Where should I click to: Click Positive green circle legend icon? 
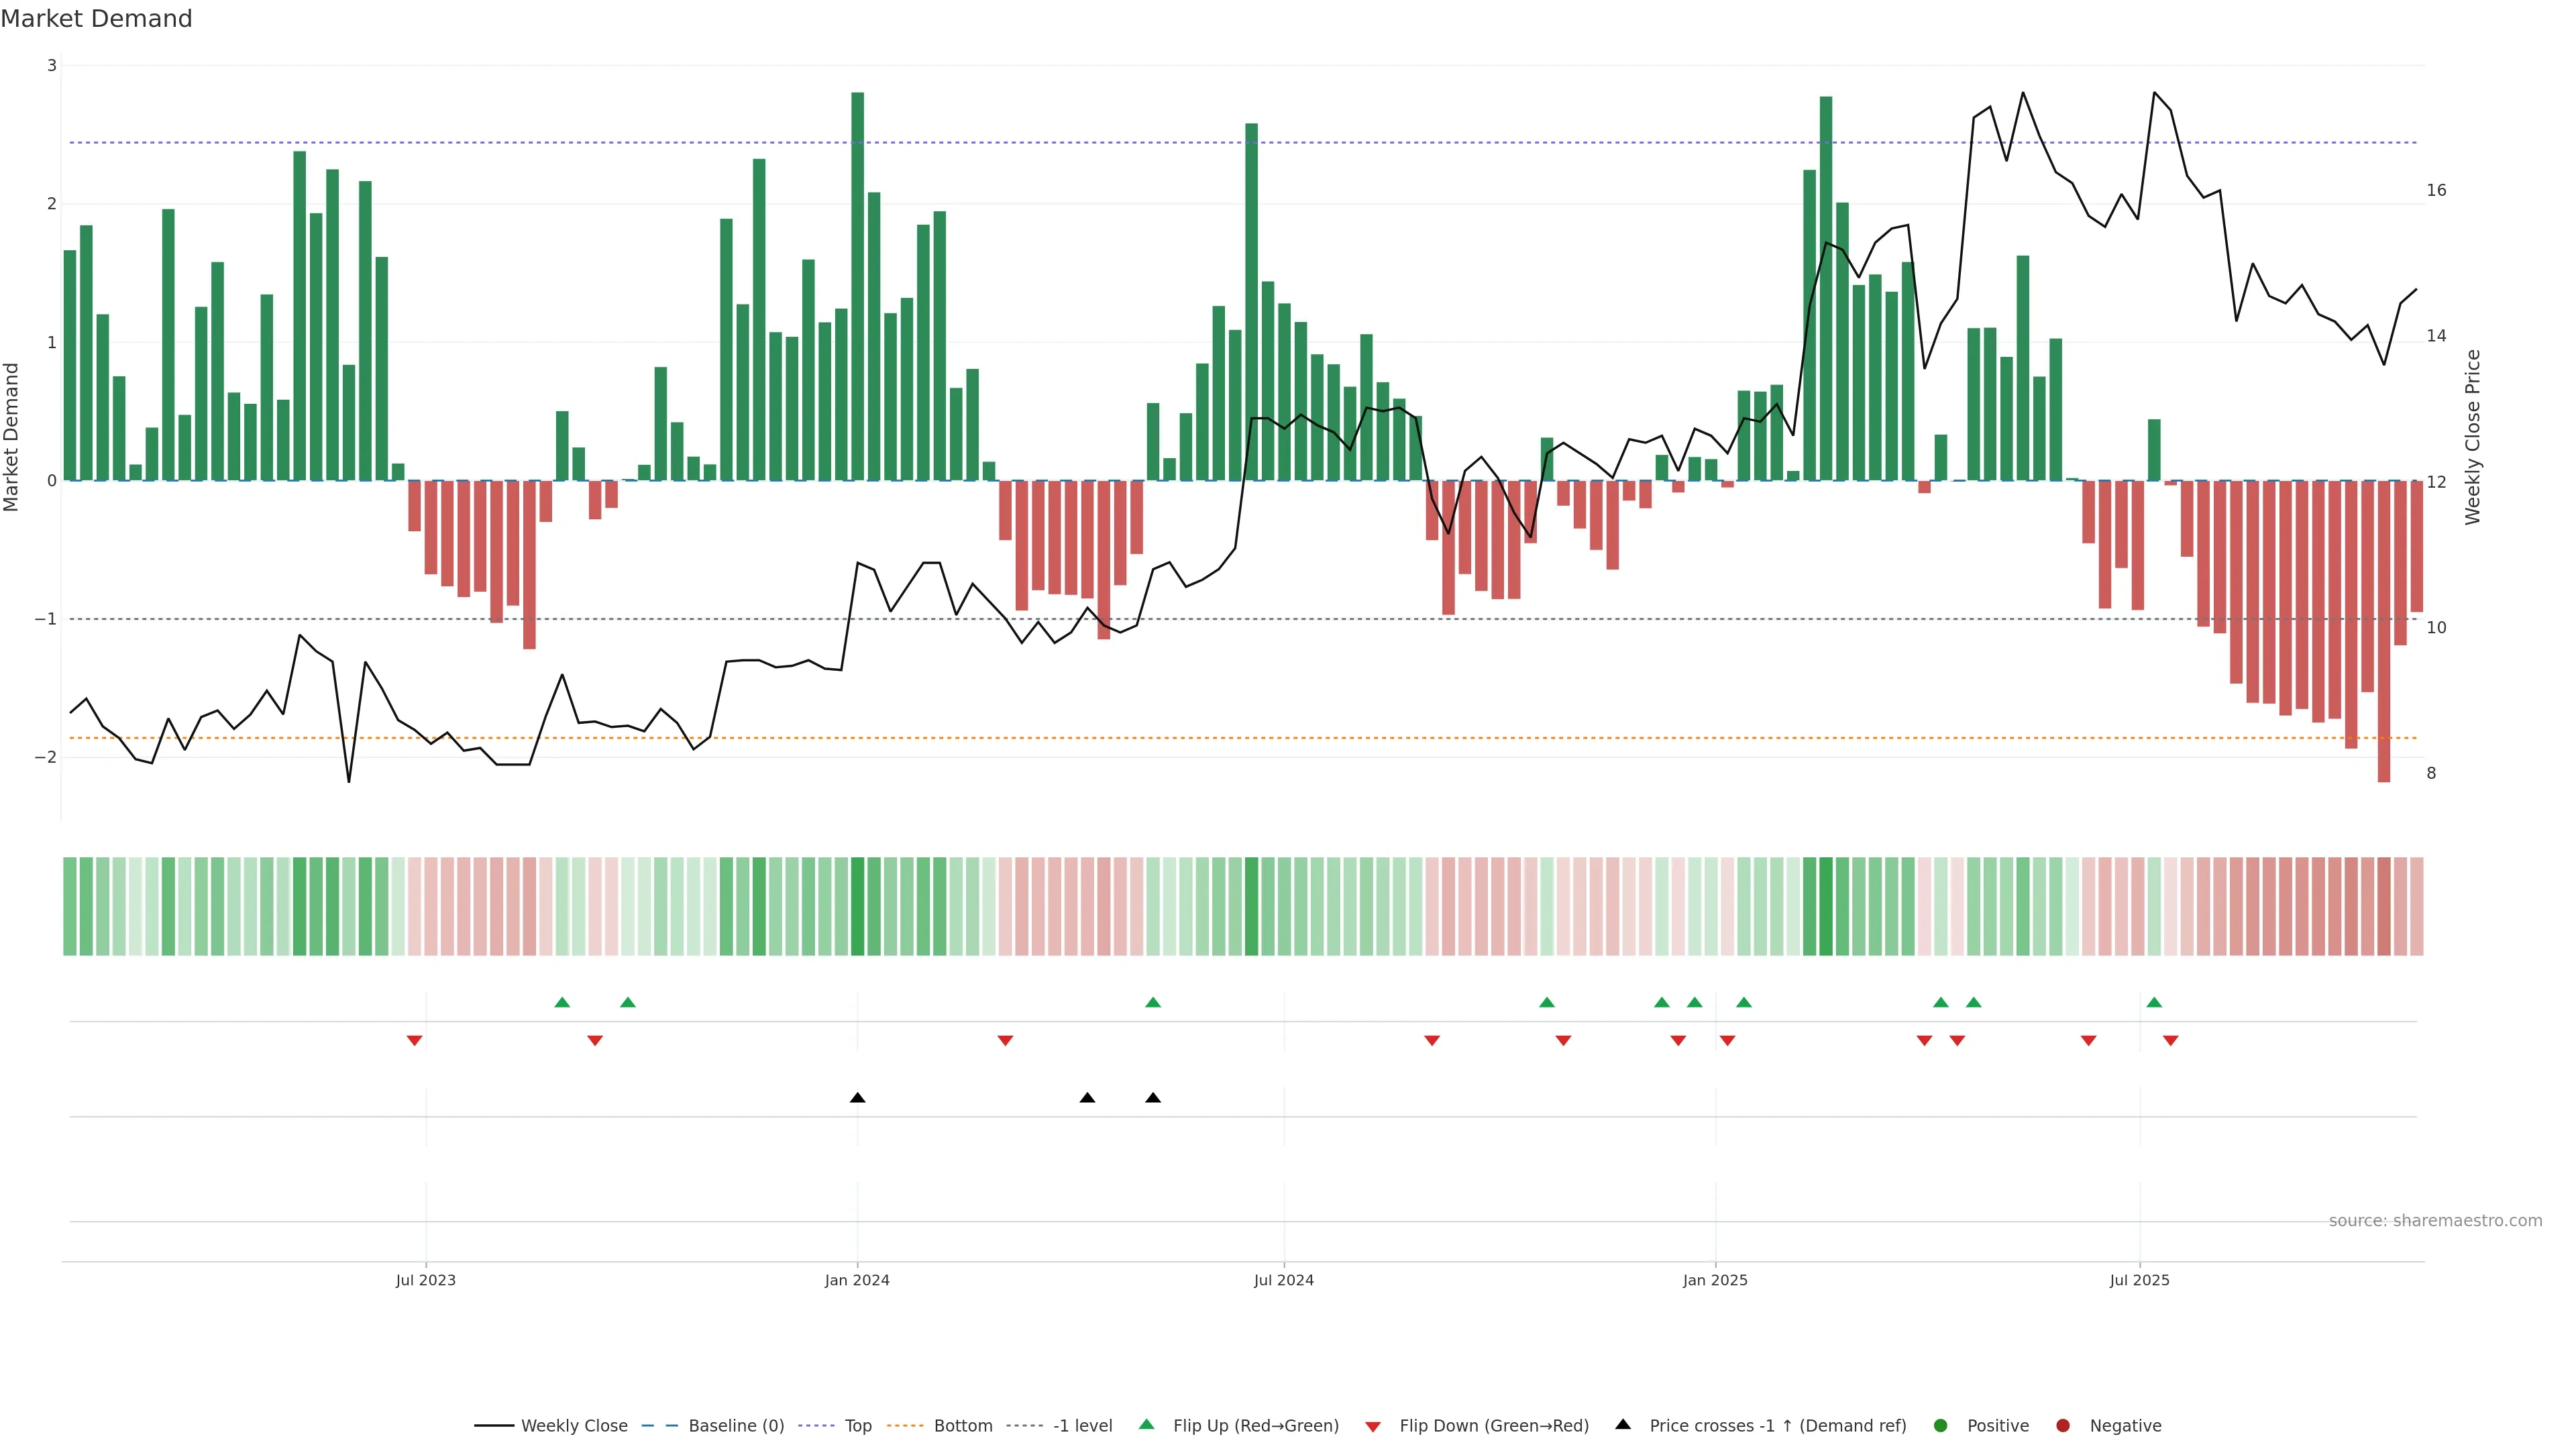pyautogui.click(x=1941, y=1426)
